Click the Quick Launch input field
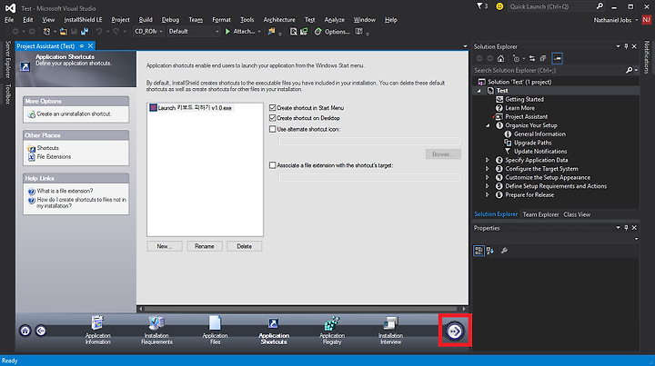This screenshot has width=655, height=366. tap(551, 6)
